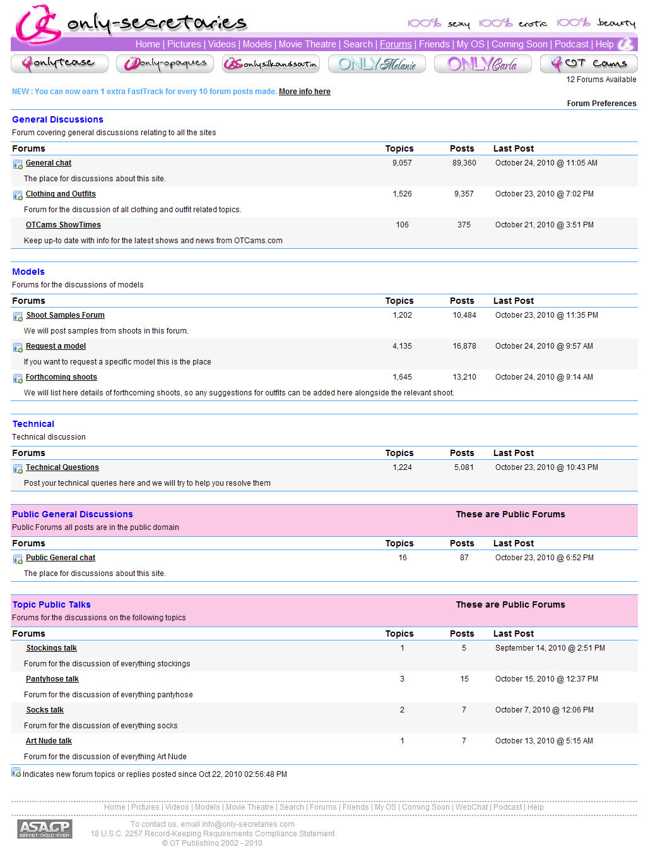Open Help in the top navigation

604,44
